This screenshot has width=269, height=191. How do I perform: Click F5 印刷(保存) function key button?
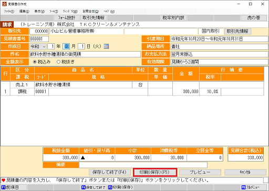coord(120,187)
